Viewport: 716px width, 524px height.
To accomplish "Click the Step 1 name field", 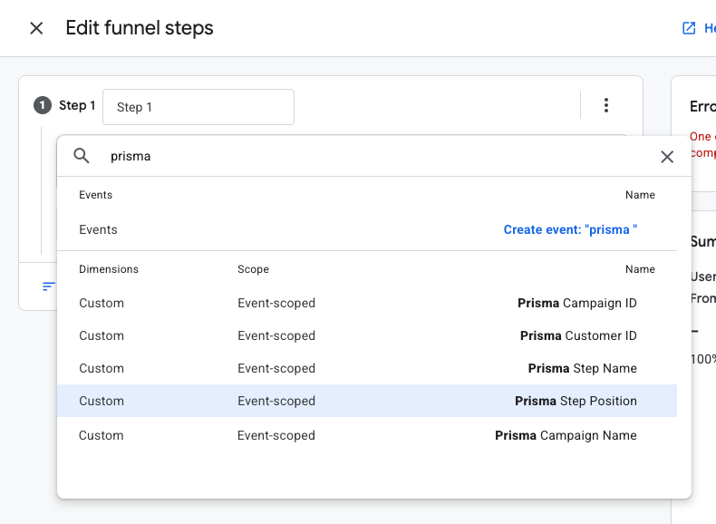I will [198, 107].
